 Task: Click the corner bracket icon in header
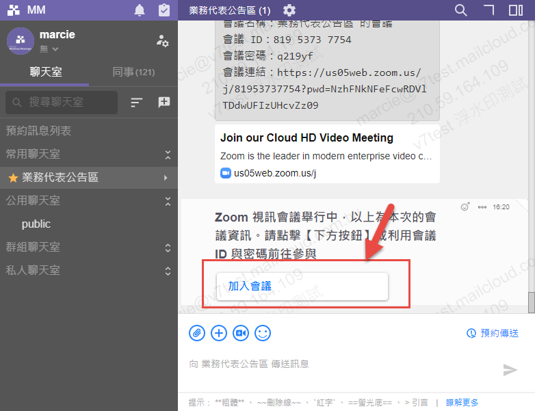coord(489,10)
